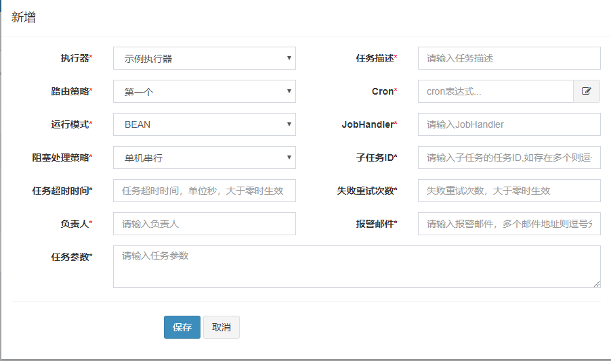Open the 执行器 dropdown
Screen dimensions: 611x361
[x=205, y=58]
